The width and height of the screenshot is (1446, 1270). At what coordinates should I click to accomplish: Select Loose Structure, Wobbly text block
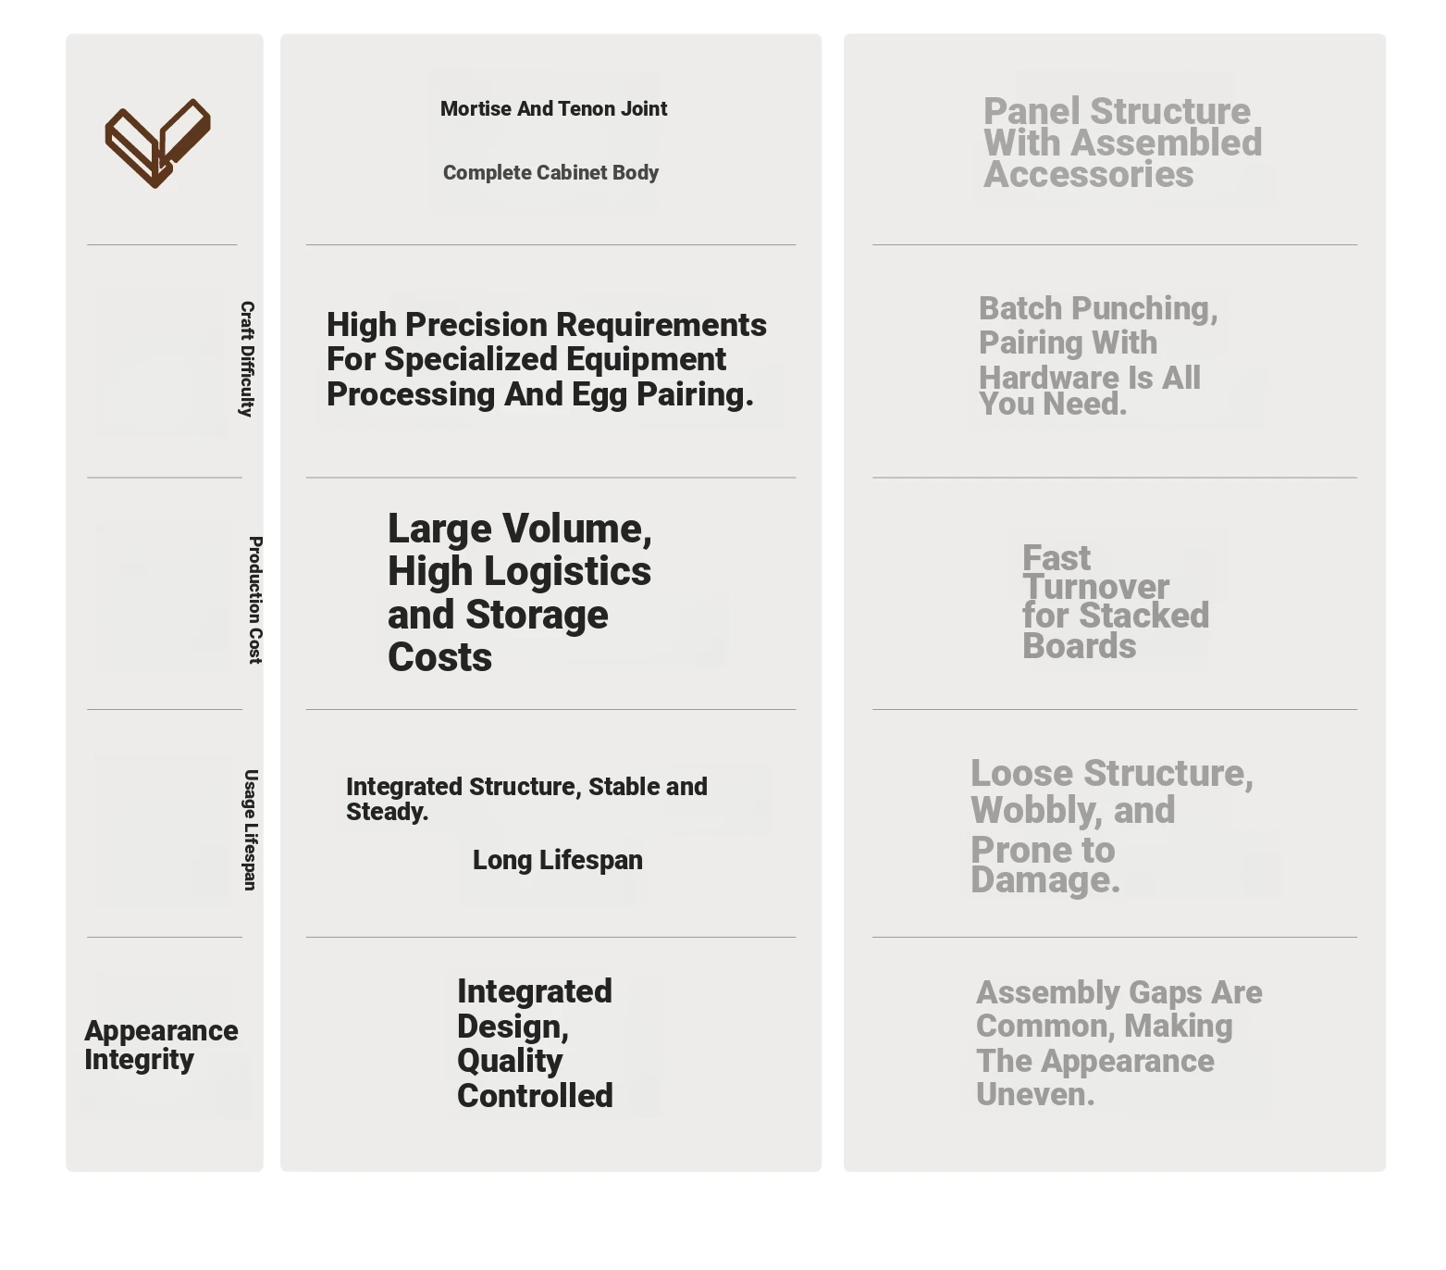click(x=1112, y=826)
